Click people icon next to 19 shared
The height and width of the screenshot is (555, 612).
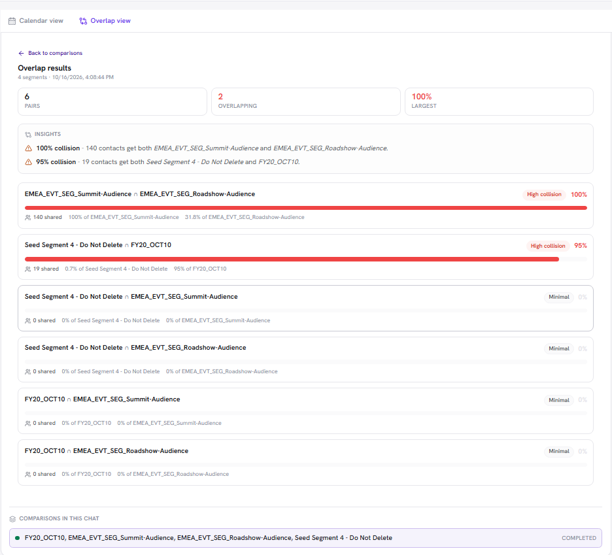(27, 269)
